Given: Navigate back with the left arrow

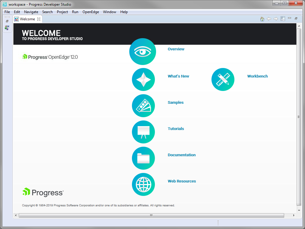Looking at the screenshot, I should point(269,19).
